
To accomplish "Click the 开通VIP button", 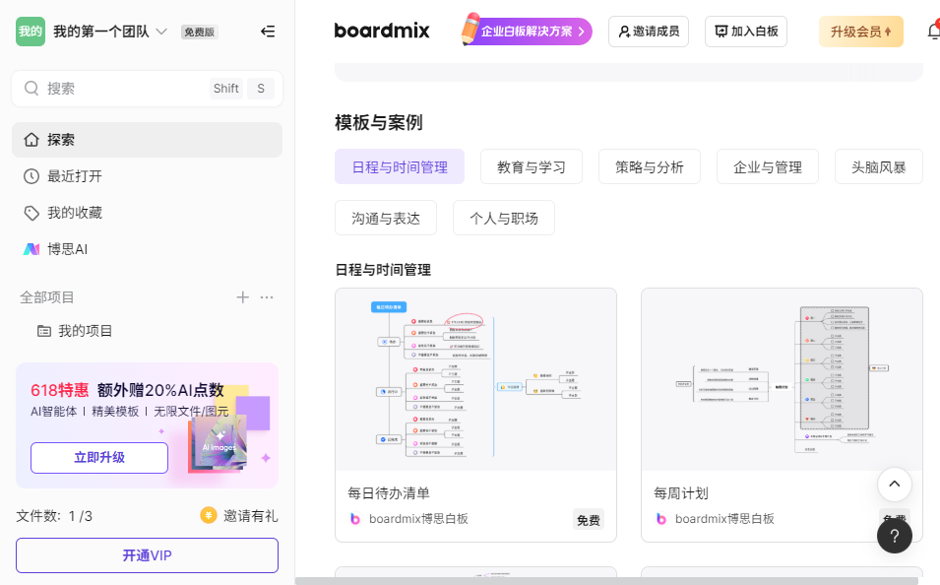I will click(x=147, y=555).
